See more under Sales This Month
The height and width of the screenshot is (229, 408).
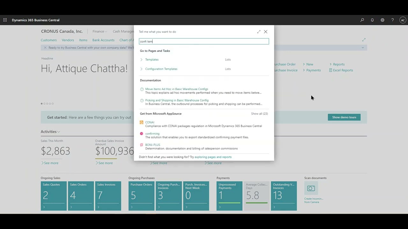50,163
